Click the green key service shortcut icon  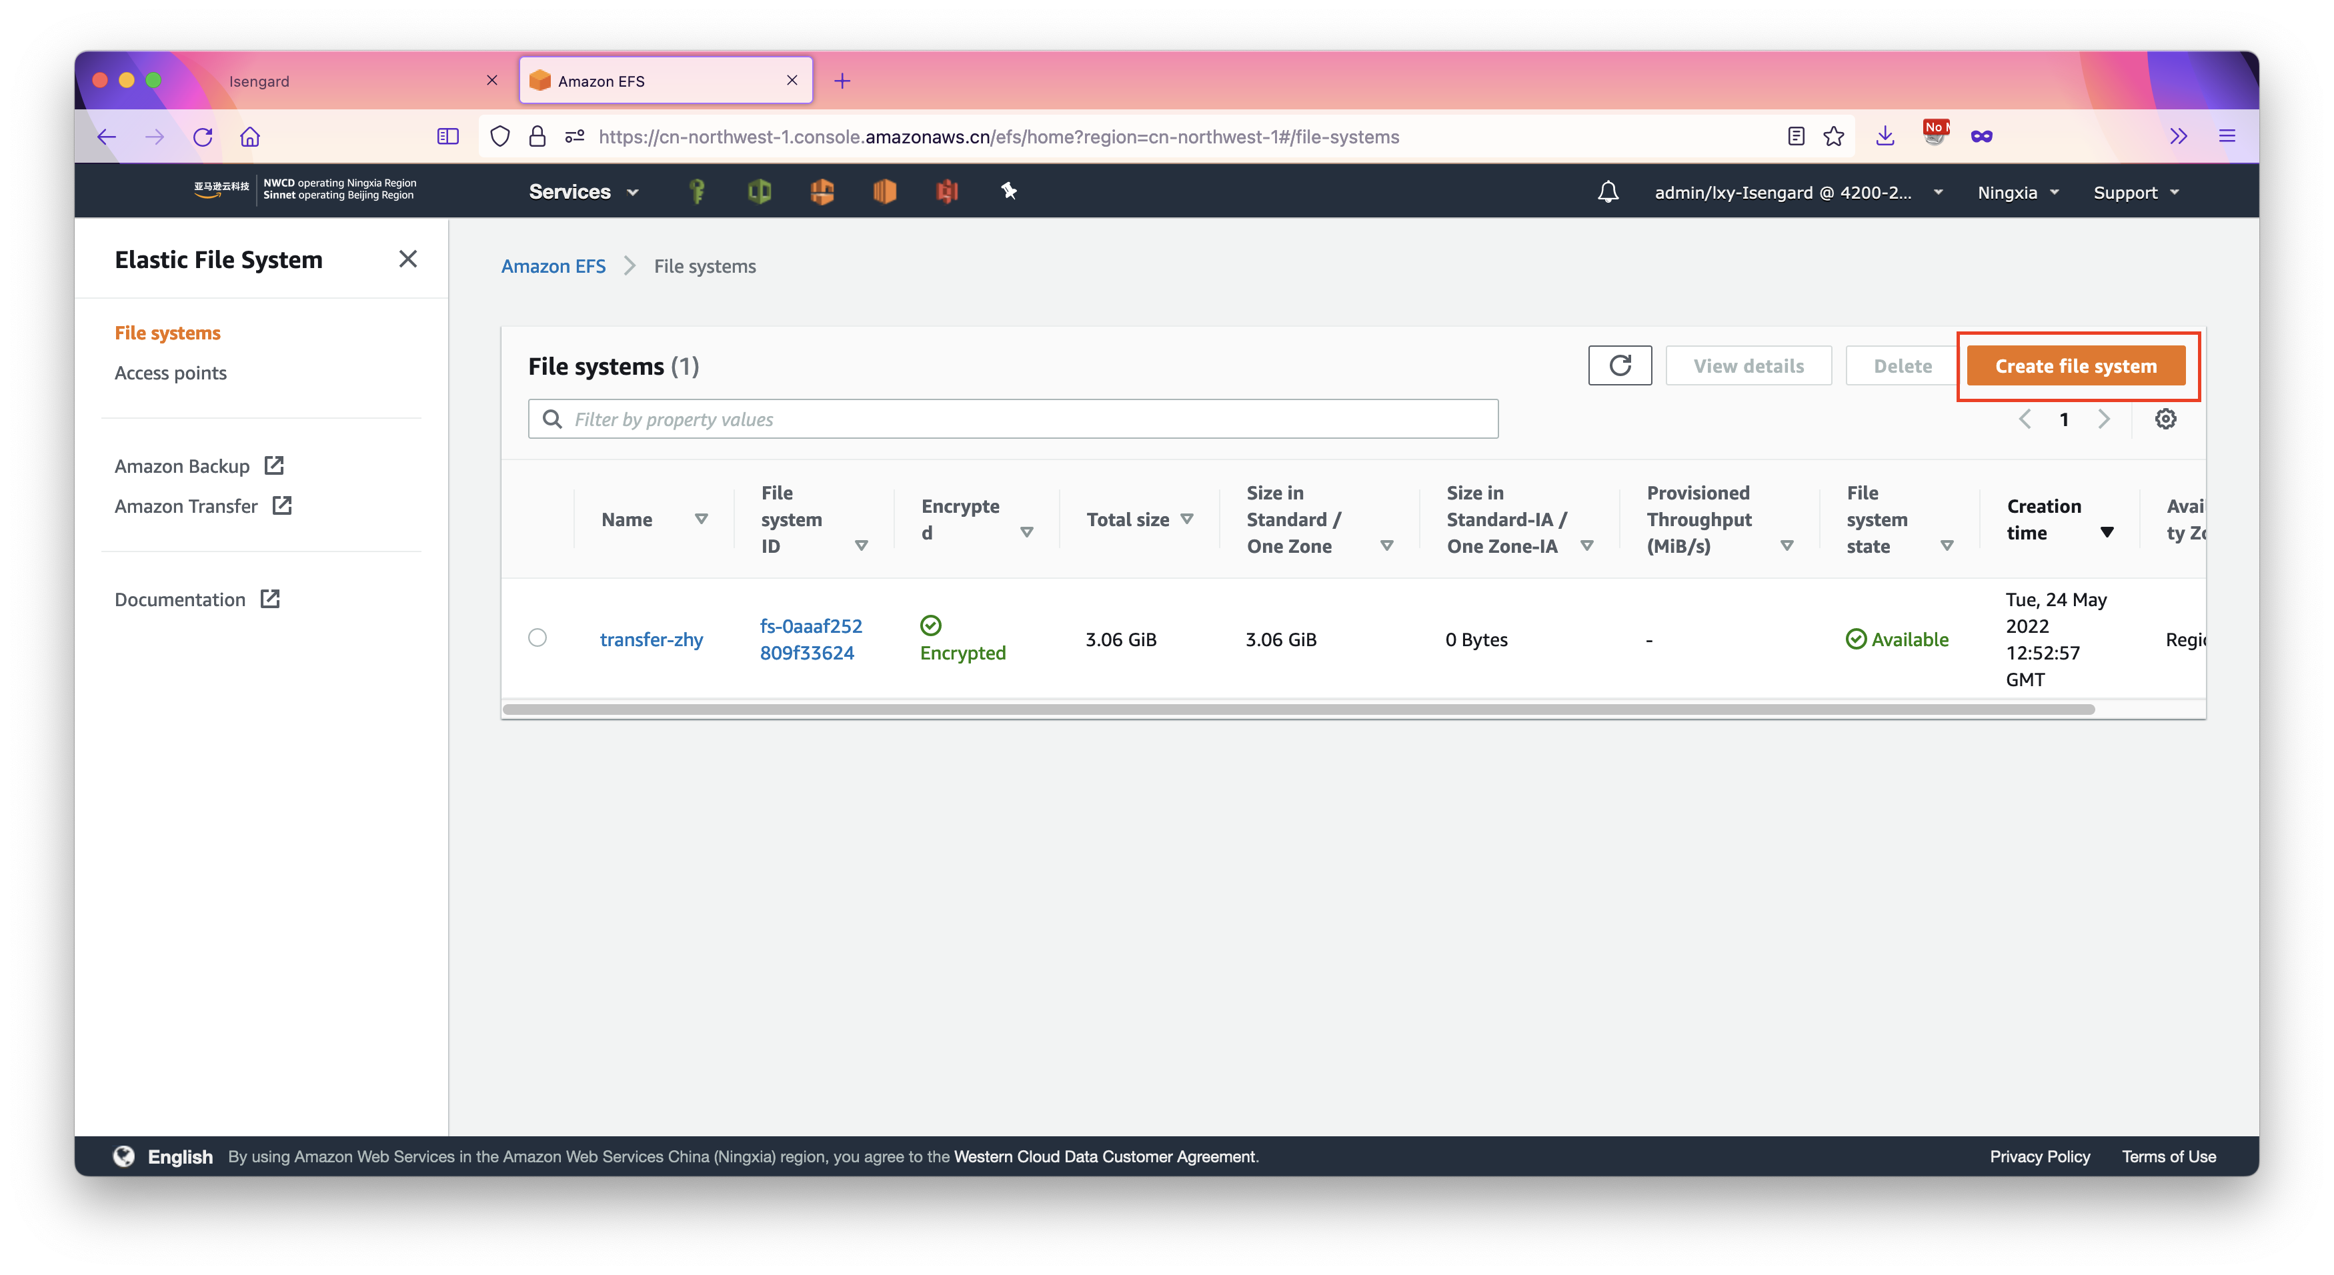[x=697, y=191]
